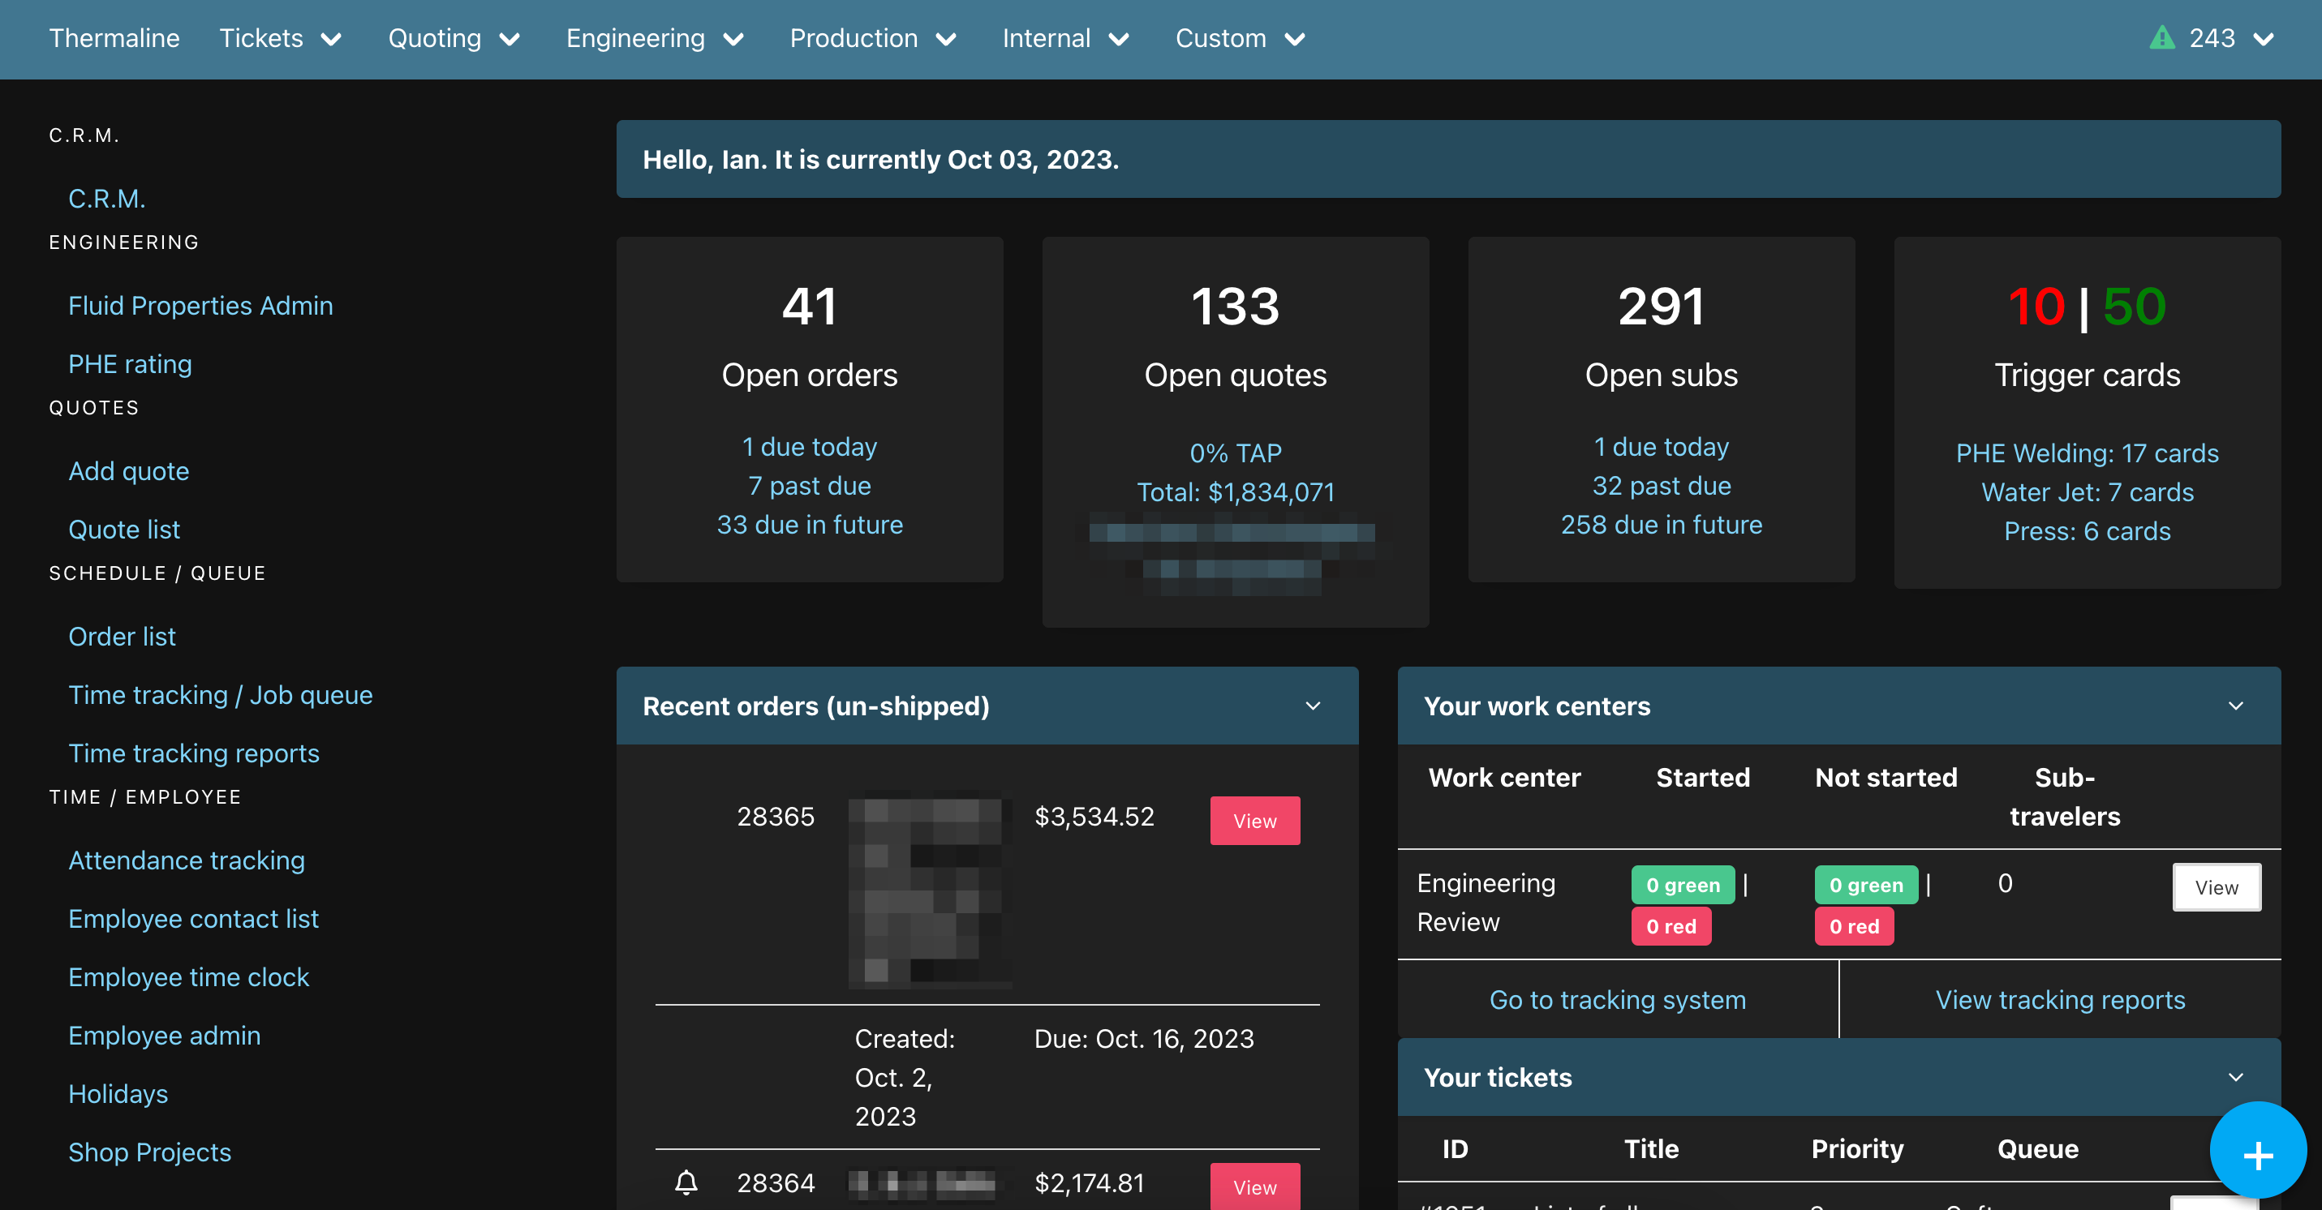
Task: Open Fluid Properties Admin
Action: coord(200,306)
